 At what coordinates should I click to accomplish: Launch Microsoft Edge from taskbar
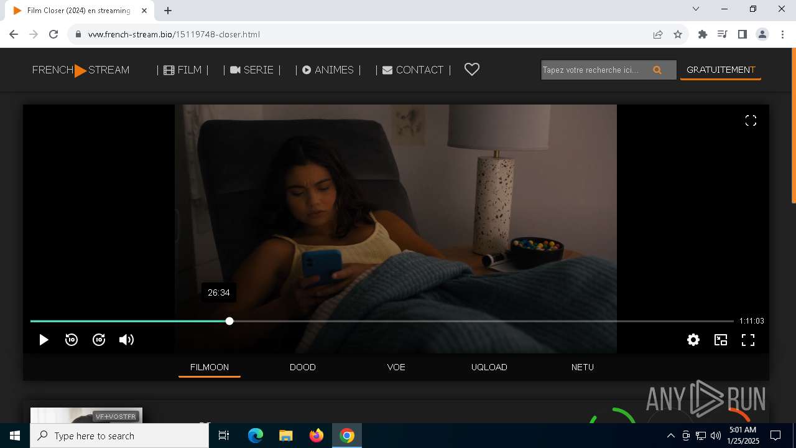(256, 436)
